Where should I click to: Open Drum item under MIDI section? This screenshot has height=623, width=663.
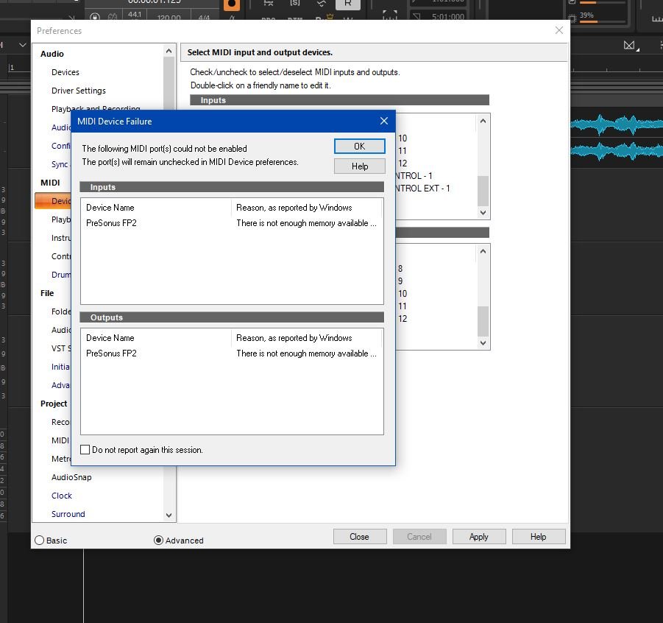(x=61, y=275)
